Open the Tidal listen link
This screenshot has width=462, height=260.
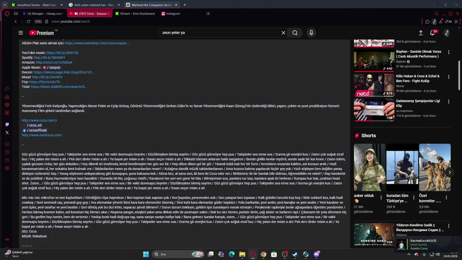pyautogui.click(x=59, y=87)
